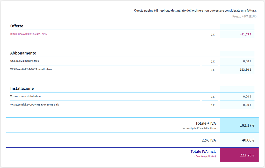Click the 22% IVA label

[x=209, y=140]
